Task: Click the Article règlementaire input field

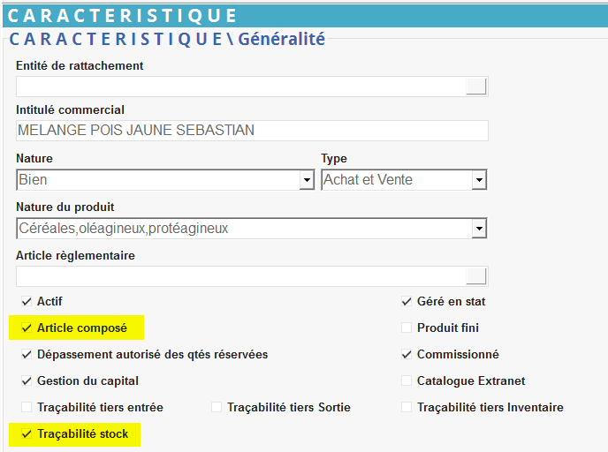Action: tap(240, 276)
